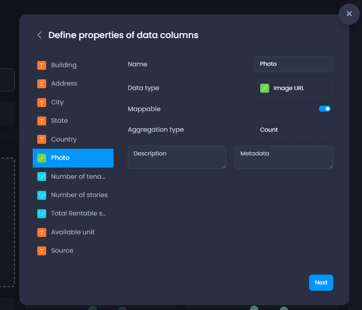The width and height of the screenshot is (362, 310).
Task: Turn off the Mappable toggle
Action: pos(325,108)
